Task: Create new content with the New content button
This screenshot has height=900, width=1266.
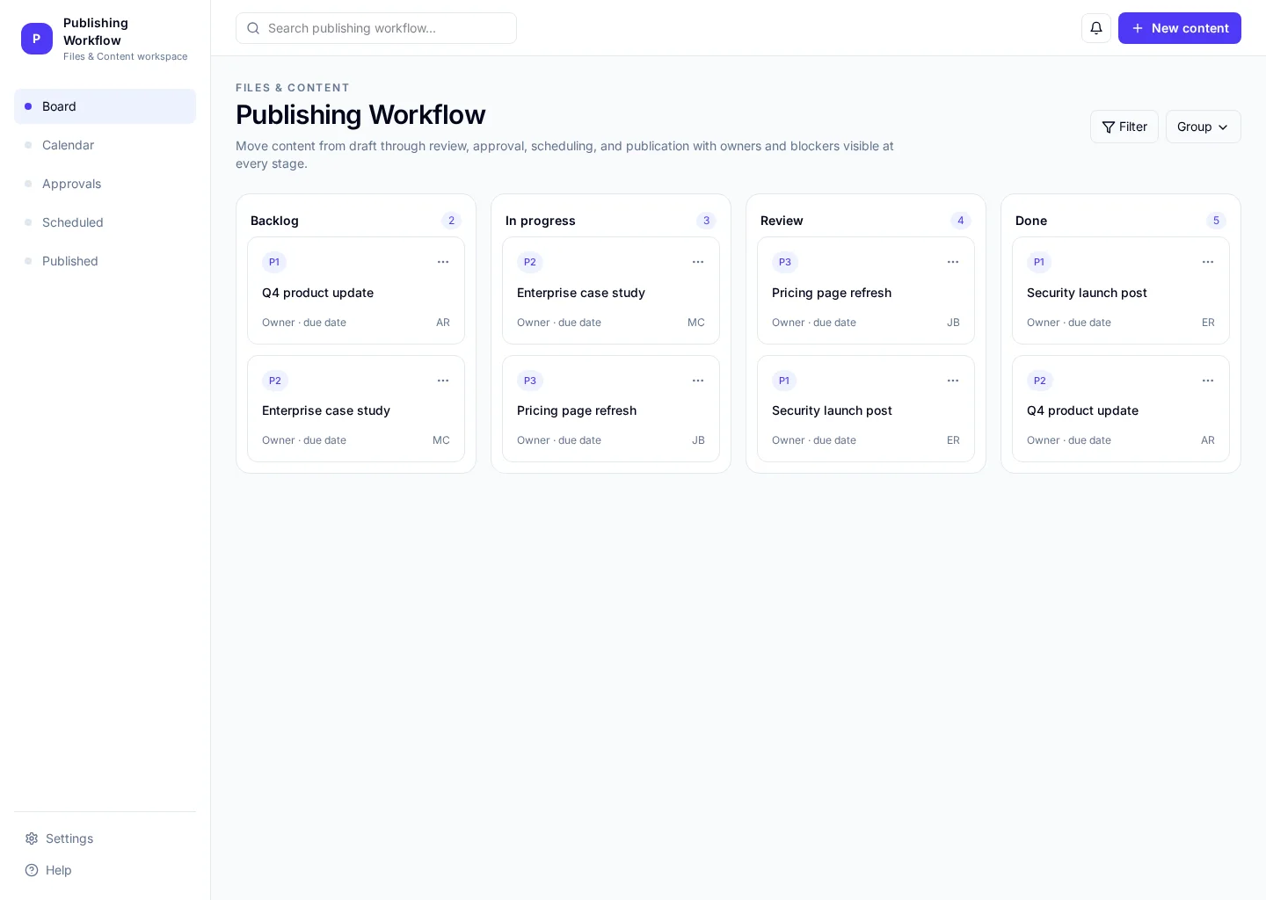Action: [1180, 28]
